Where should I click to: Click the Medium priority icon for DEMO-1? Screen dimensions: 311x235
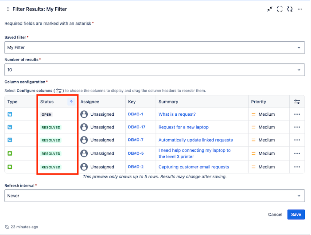tap(253, 114)
